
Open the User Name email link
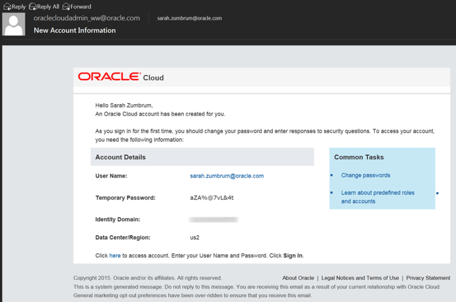point(227,176)
